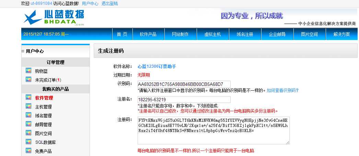Click into the 识别码 input field
Screen dimensions: 359x156
(x=184, y=84)
